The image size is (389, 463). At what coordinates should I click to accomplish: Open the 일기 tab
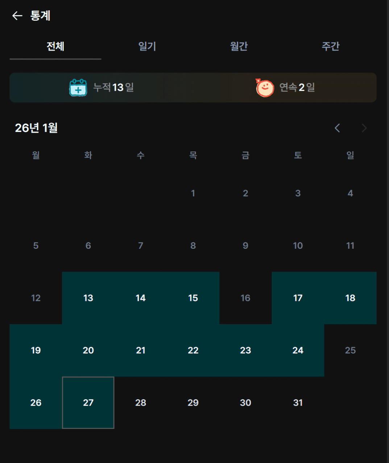pos(147,46)
